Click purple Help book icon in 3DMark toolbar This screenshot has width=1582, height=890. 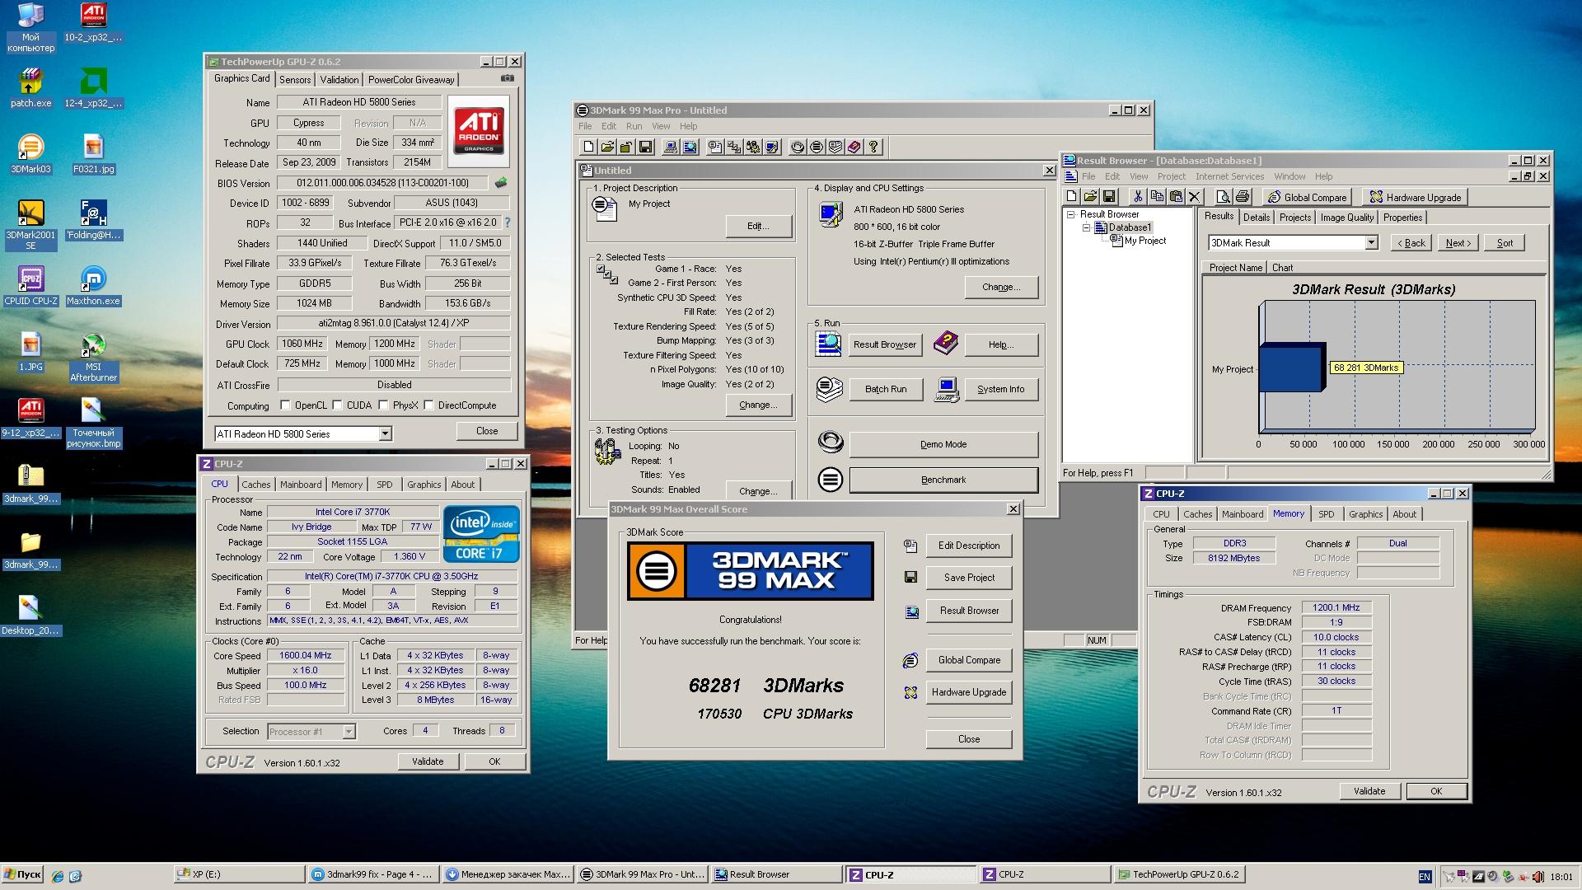point(854,147)
